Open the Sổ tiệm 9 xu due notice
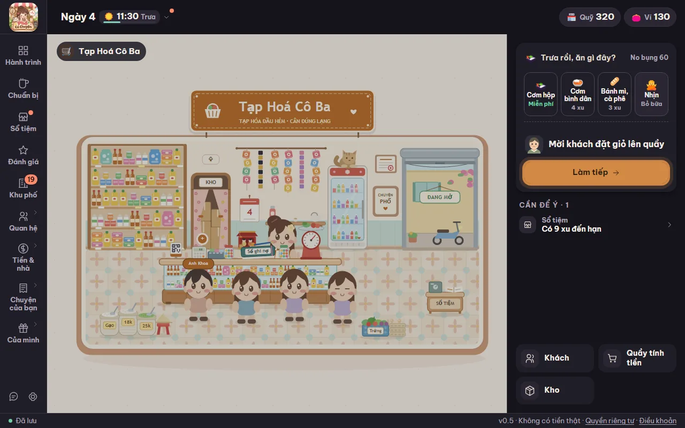 (596, 225)
